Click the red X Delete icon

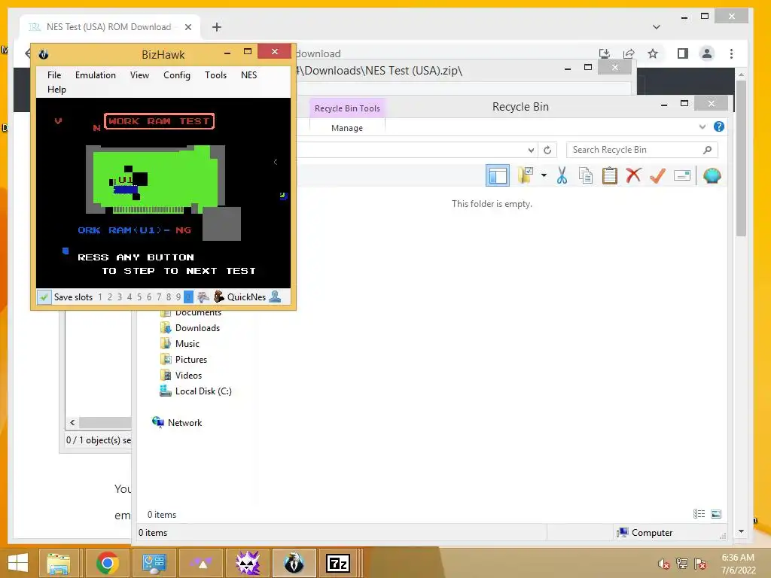[x=634, y=175]
